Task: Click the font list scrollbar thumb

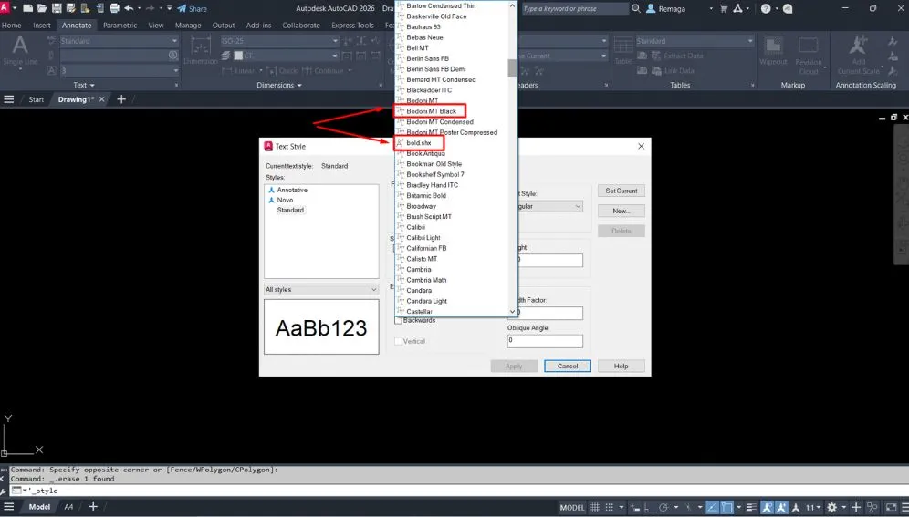Action: click(x=512, y=67)
